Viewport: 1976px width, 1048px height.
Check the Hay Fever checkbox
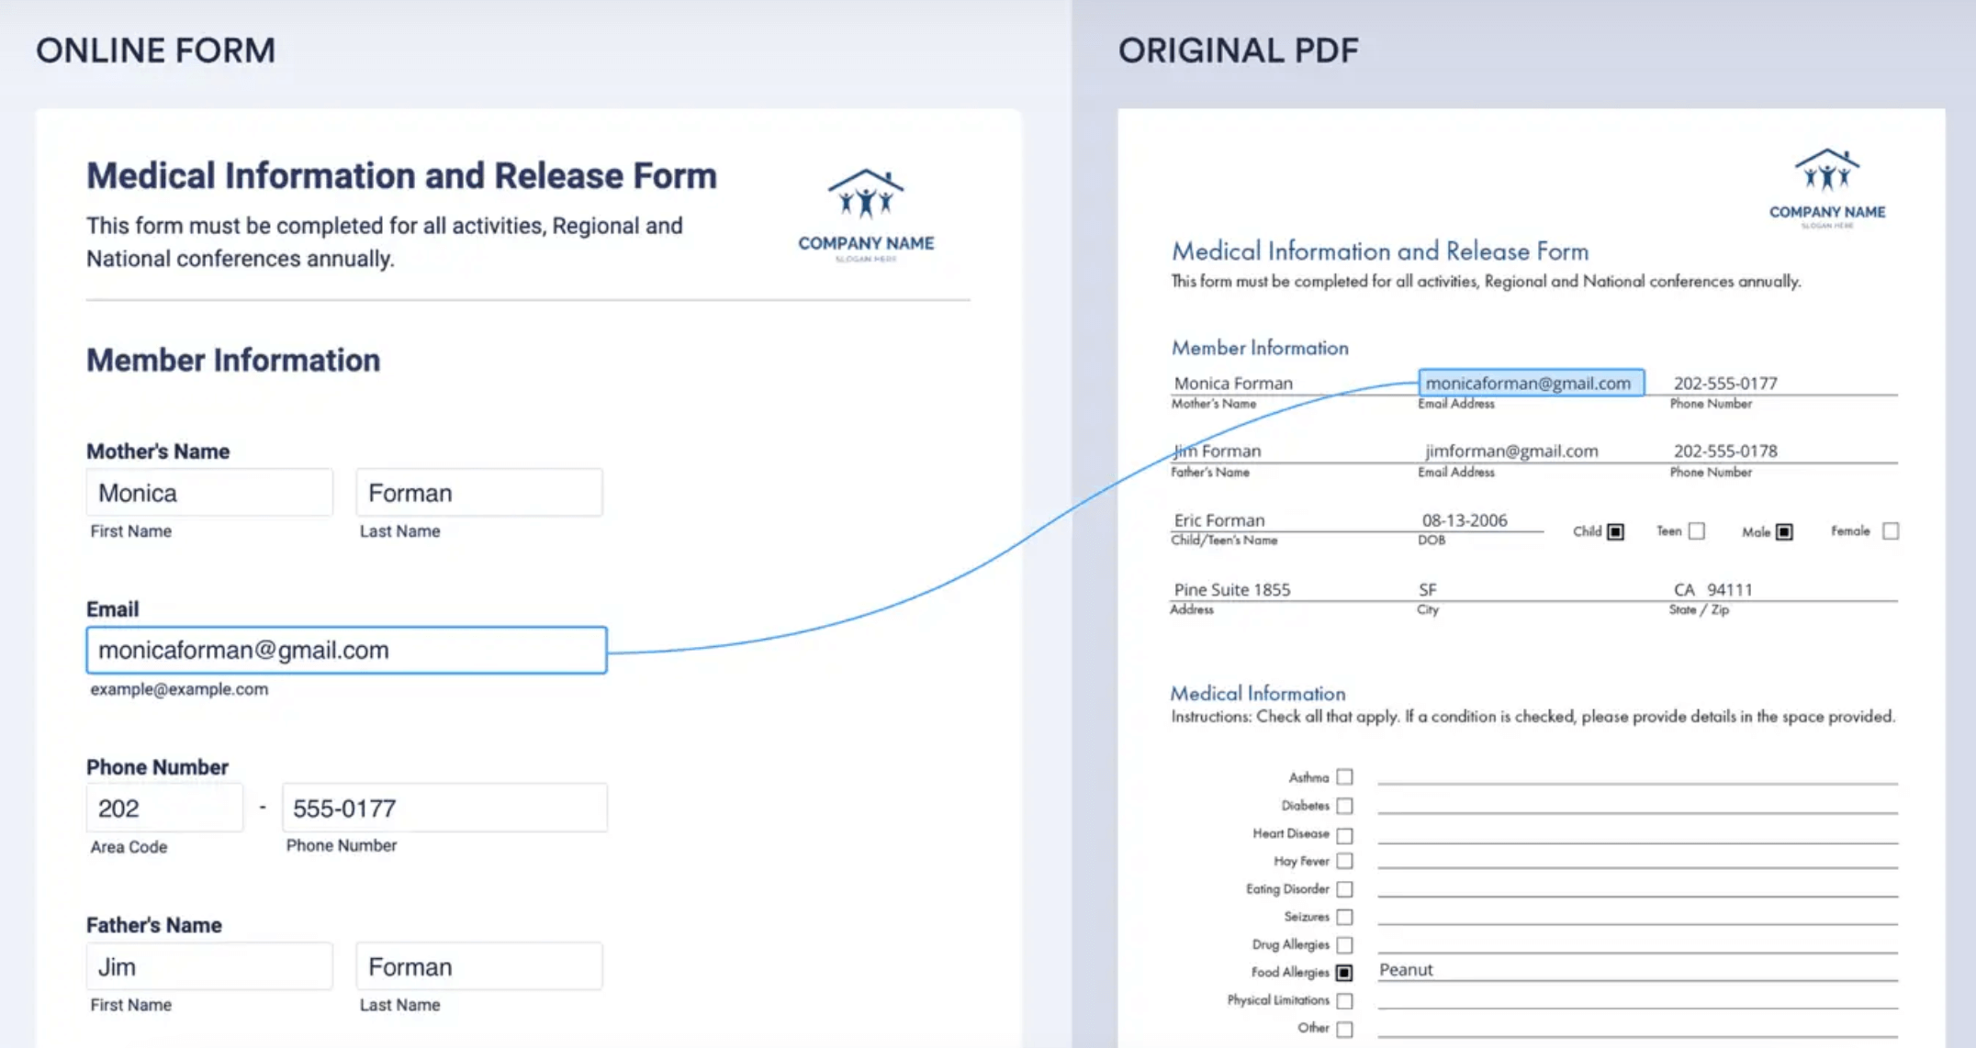(1345, 861)
